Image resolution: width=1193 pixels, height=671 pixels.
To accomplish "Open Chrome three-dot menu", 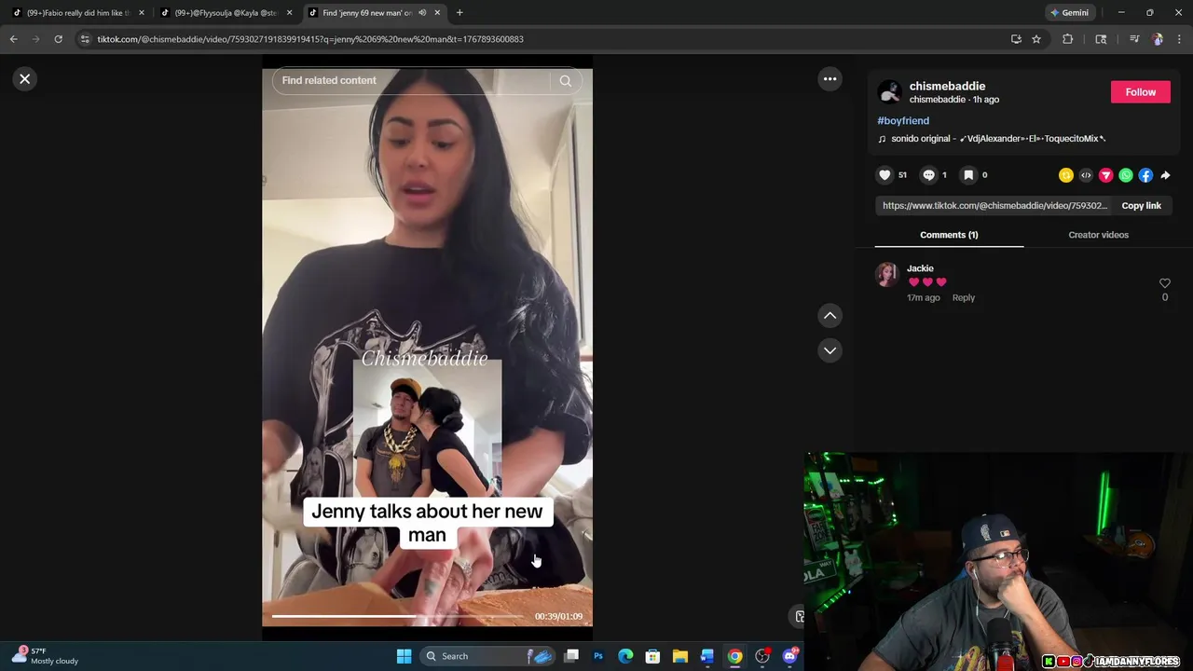I will (x=1180, y=39).
